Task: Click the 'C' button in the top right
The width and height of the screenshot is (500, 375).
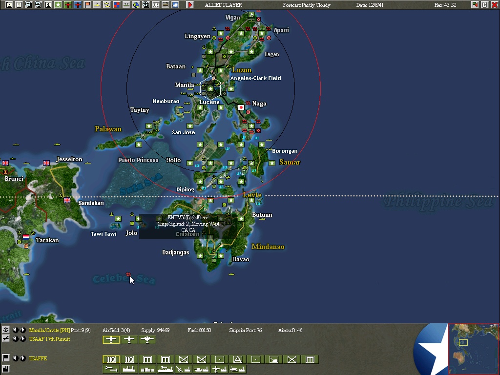Action: click(x=485, y=5)
